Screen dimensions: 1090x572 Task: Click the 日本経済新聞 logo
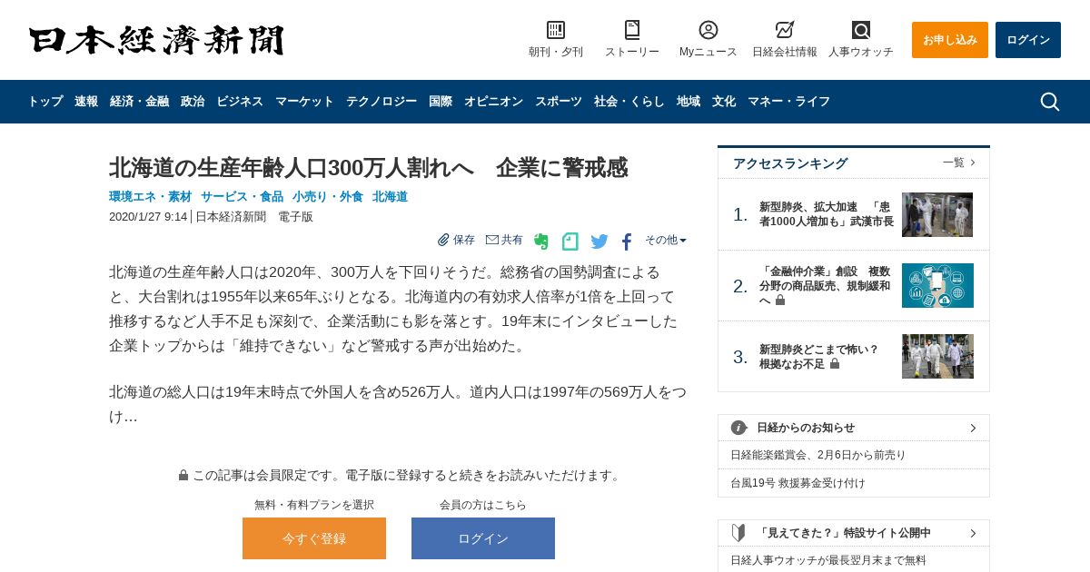(x=156, y=40)
